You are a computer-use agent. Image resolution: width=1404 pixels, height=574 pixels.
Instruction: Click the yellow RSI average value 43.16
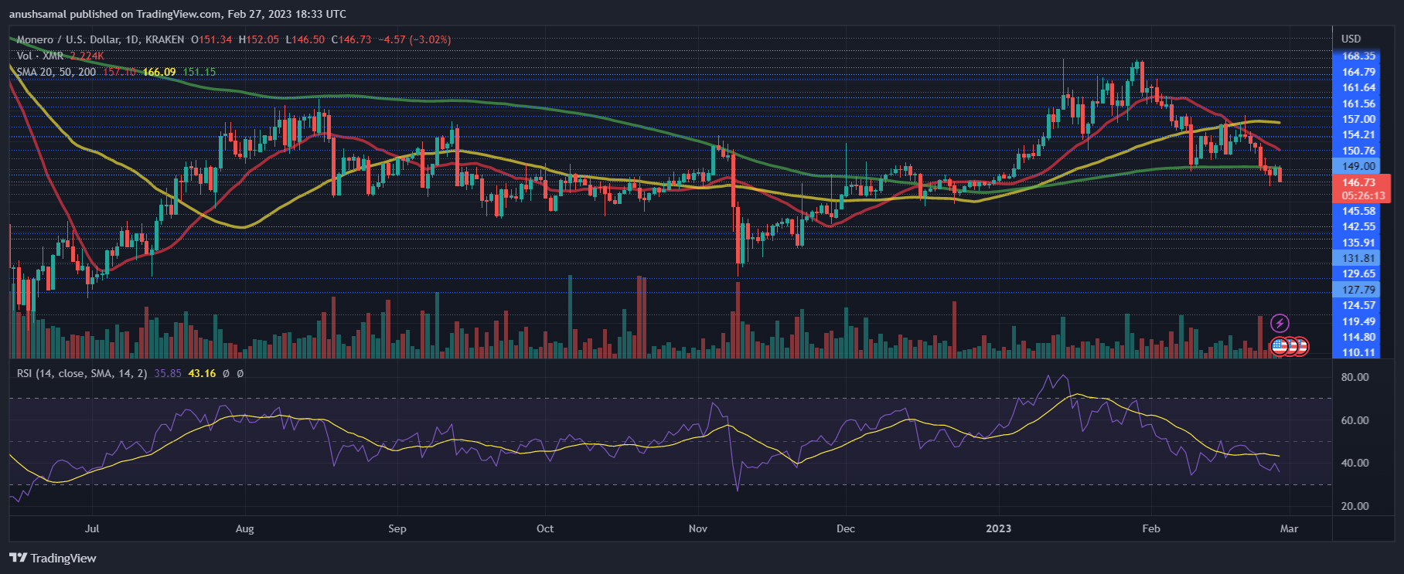click(x=202, y=373)
